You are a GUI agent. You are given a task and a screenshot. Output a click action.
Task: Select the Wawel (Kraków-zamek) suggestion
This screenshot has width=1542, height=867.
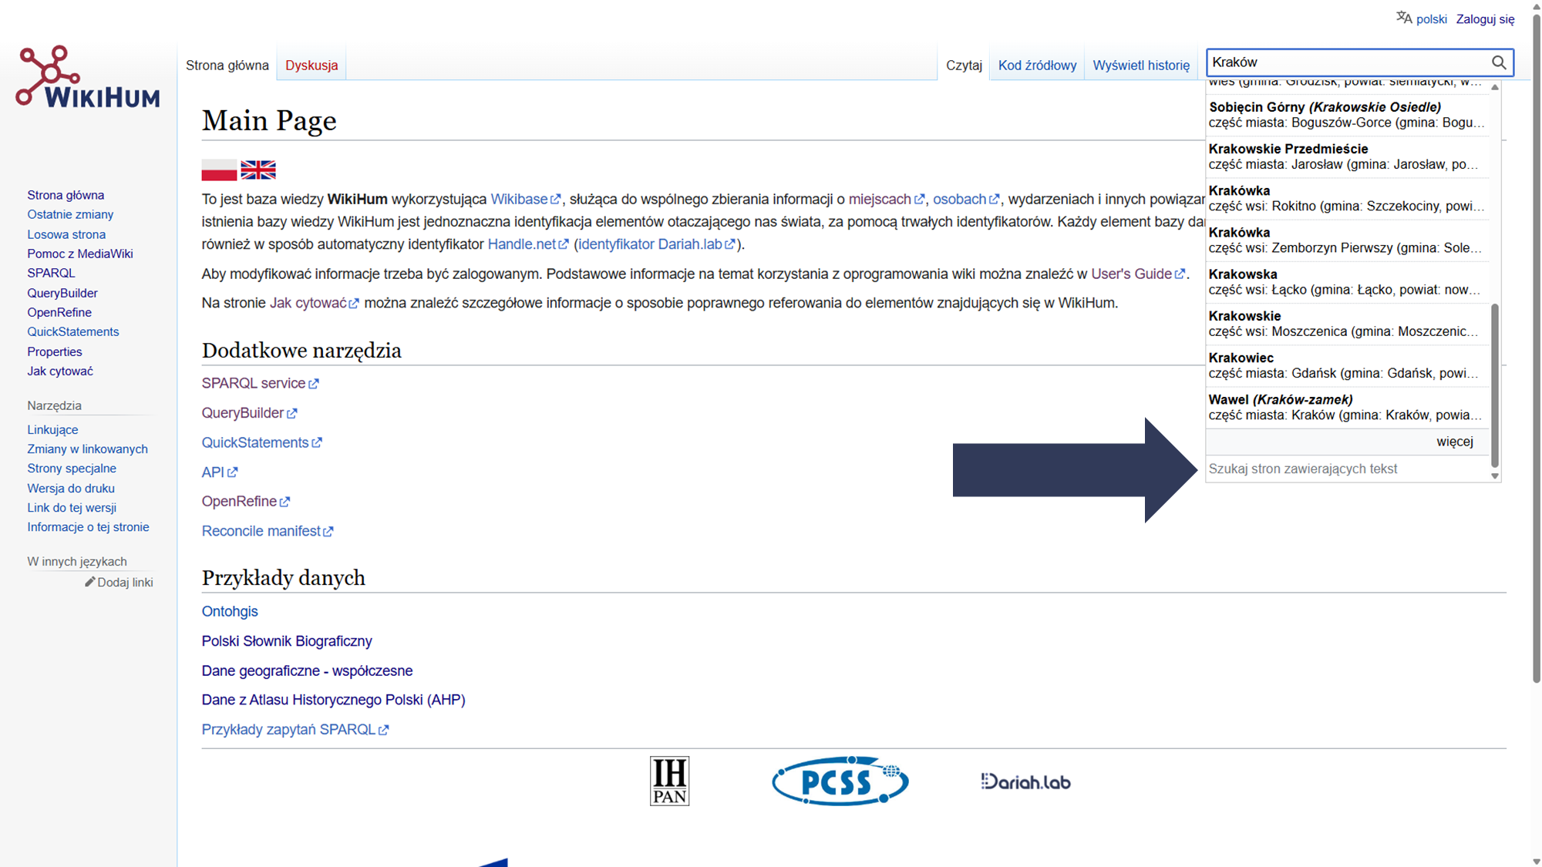pyautogui.click(x=1345, y=407)
